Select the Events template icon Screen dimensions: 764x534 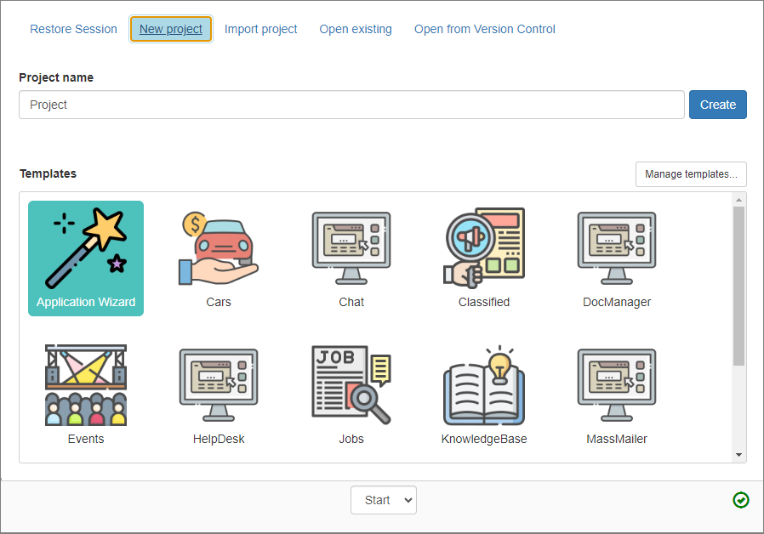[x=86, y=385]
